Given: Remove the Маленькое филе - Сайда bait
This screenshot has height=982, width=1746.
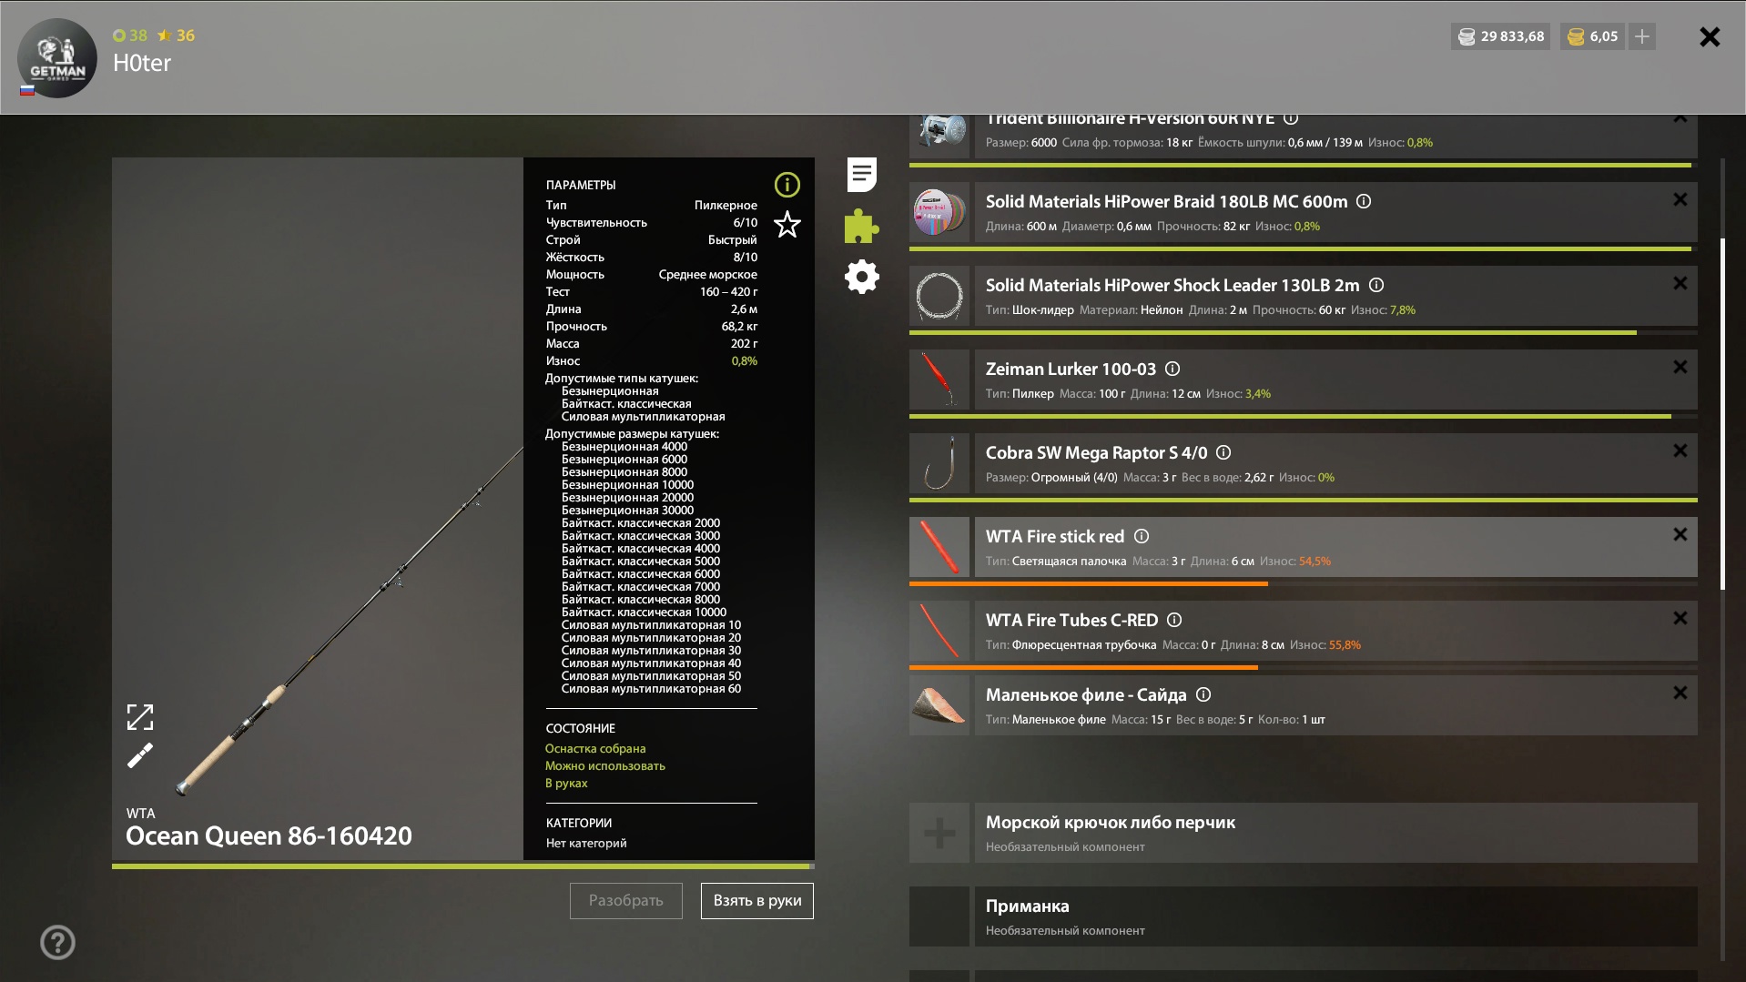Looking at the screenshot, I should pyautogui.click(x=1680, y=693).
